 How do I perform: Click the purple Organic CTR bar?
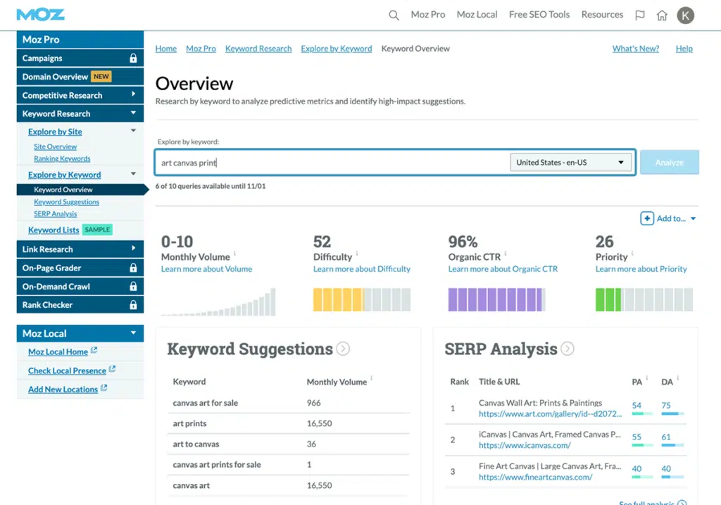coord(496,299)
